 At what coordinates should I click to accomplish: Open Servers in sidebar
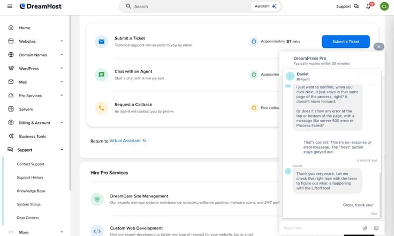26,109
